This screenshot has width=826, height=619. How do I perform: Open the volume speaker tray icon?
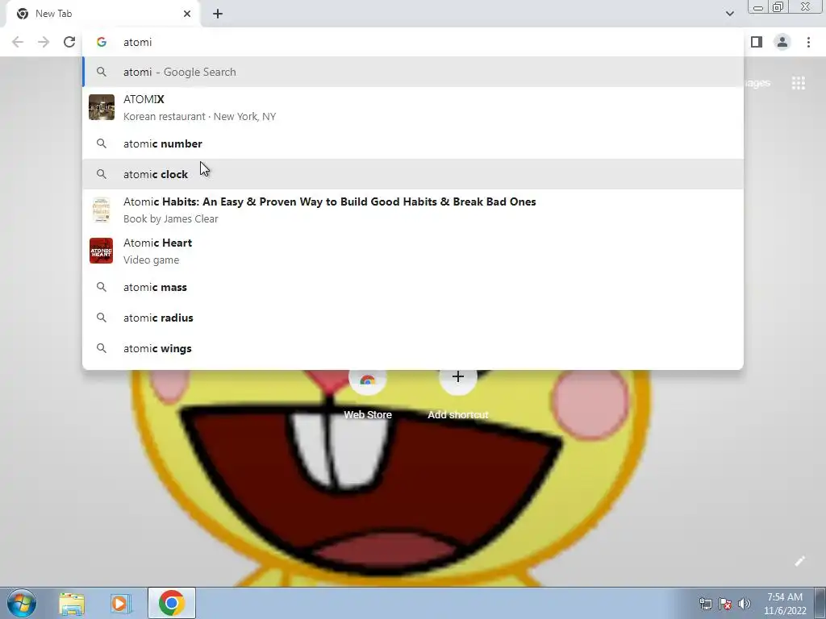[745, 604]
